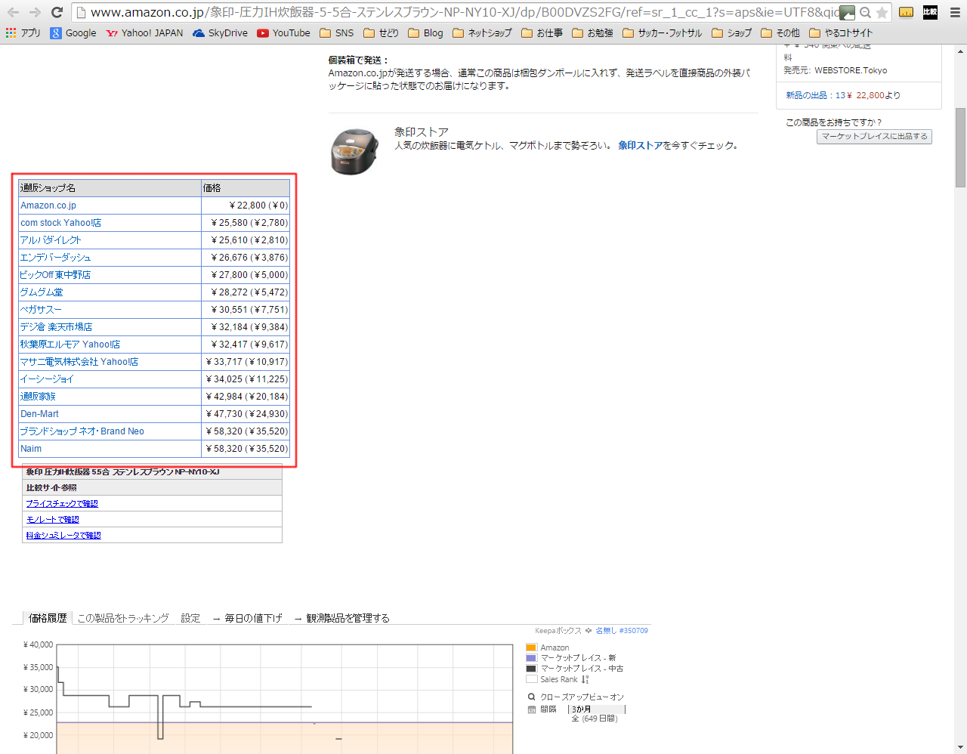Screen dimensions: 967x754
Task: Open the ショップ bookmark folder
Action: [x=731, y=33]
